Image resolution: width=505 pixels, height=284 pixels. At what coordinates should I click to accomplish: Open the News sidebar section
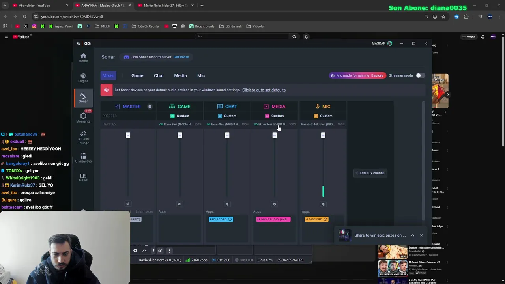pos(83,177)
